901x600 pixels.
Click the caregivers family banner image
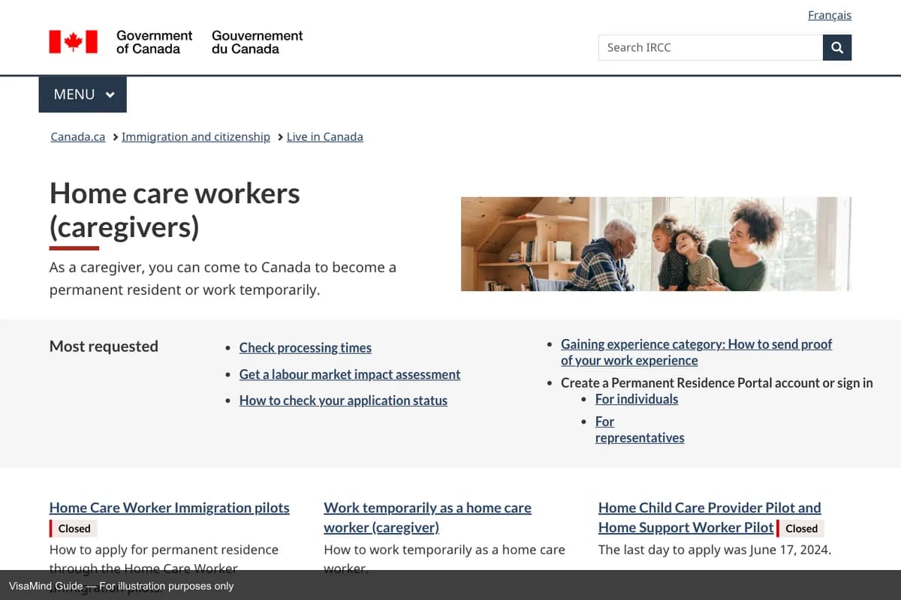[655, 244]
